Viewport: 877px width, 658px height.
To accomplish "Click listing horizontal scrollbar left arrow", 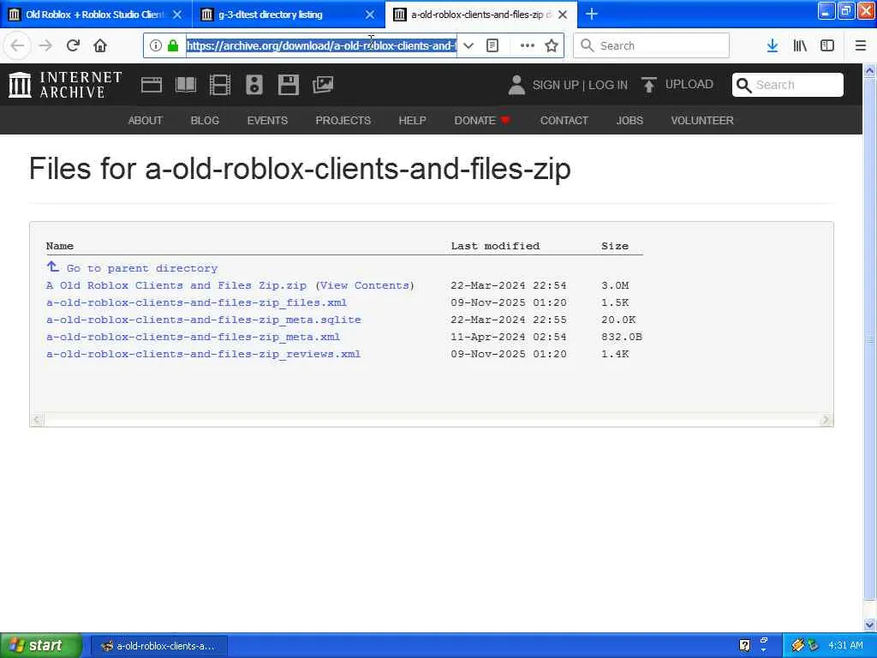I will [37, 420].
